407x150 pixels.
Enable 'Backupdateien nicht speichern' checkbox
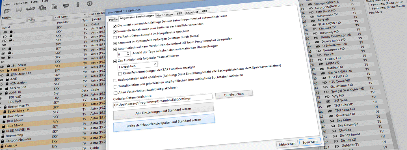(115, 81)
